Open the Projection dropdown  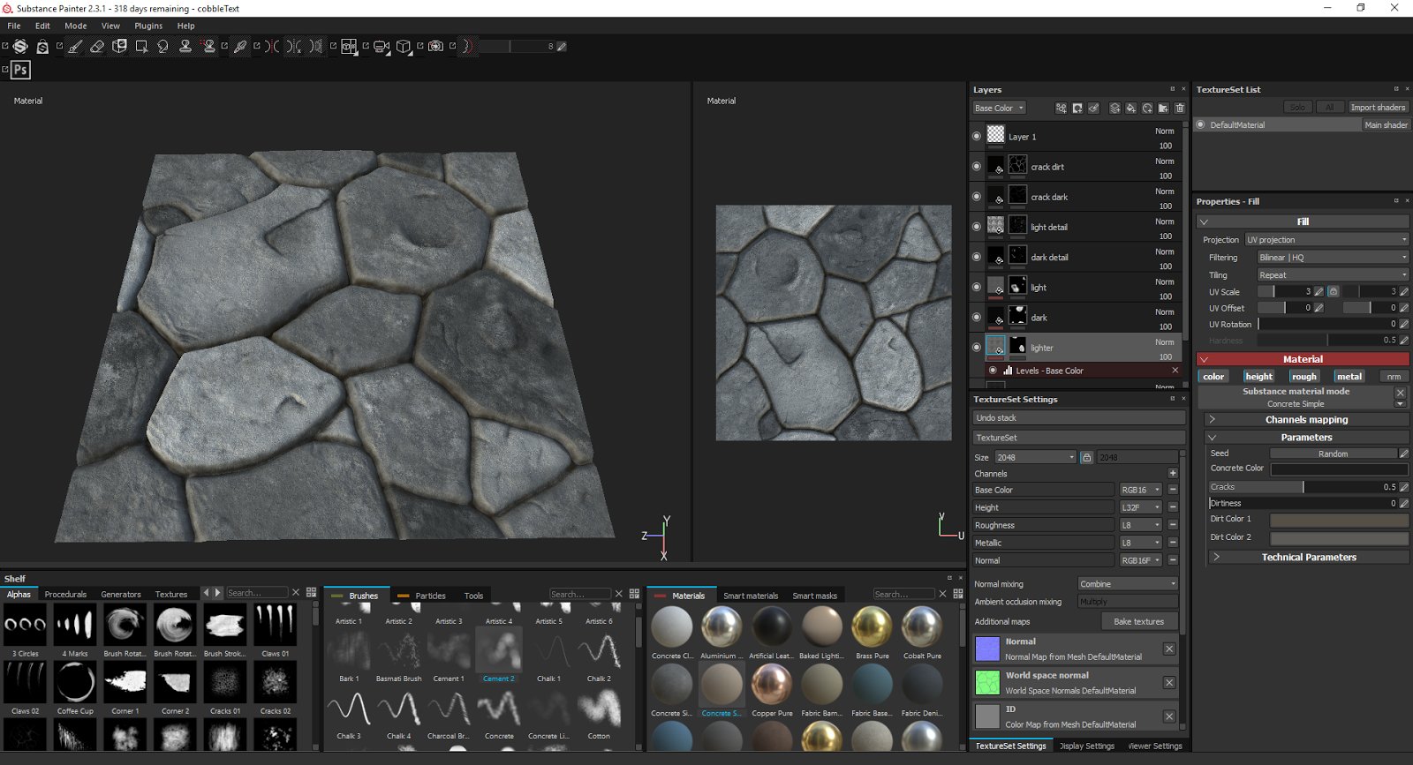coord(1326,240)
